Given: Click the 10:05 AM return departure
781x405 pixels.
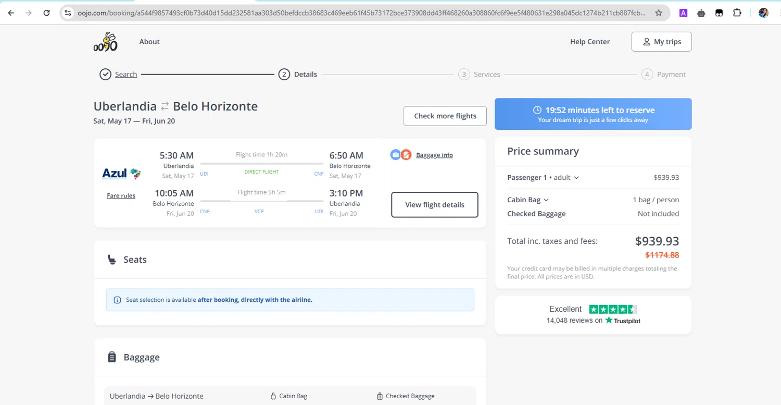Looking at the screenshot, I should [174, 193].
